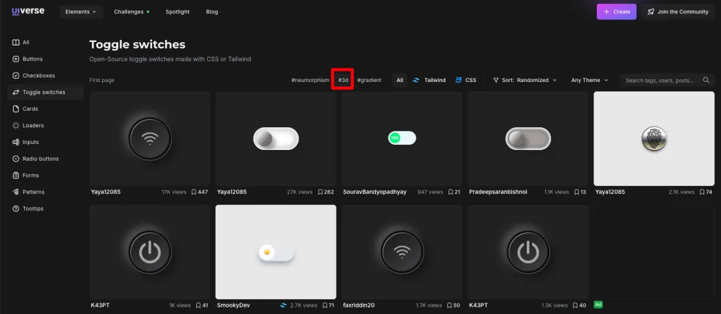Image resolution: width=721 pixels, height=314 pixels.
Task: Go to Challenges page
Action: (x=132, y=12)
